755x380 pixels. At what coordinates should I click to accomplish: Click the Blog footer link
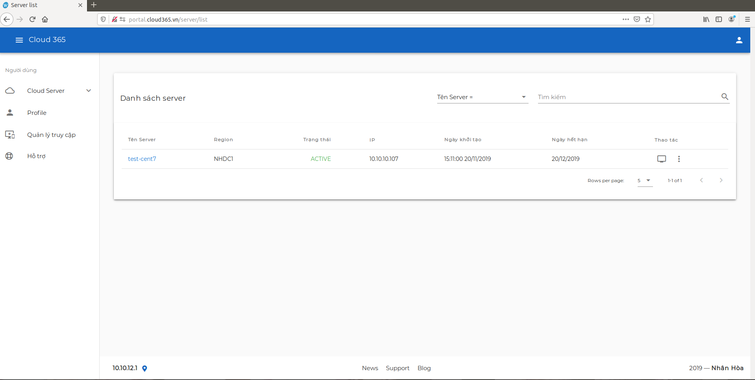pyautogui.click(x=424, y=368)
